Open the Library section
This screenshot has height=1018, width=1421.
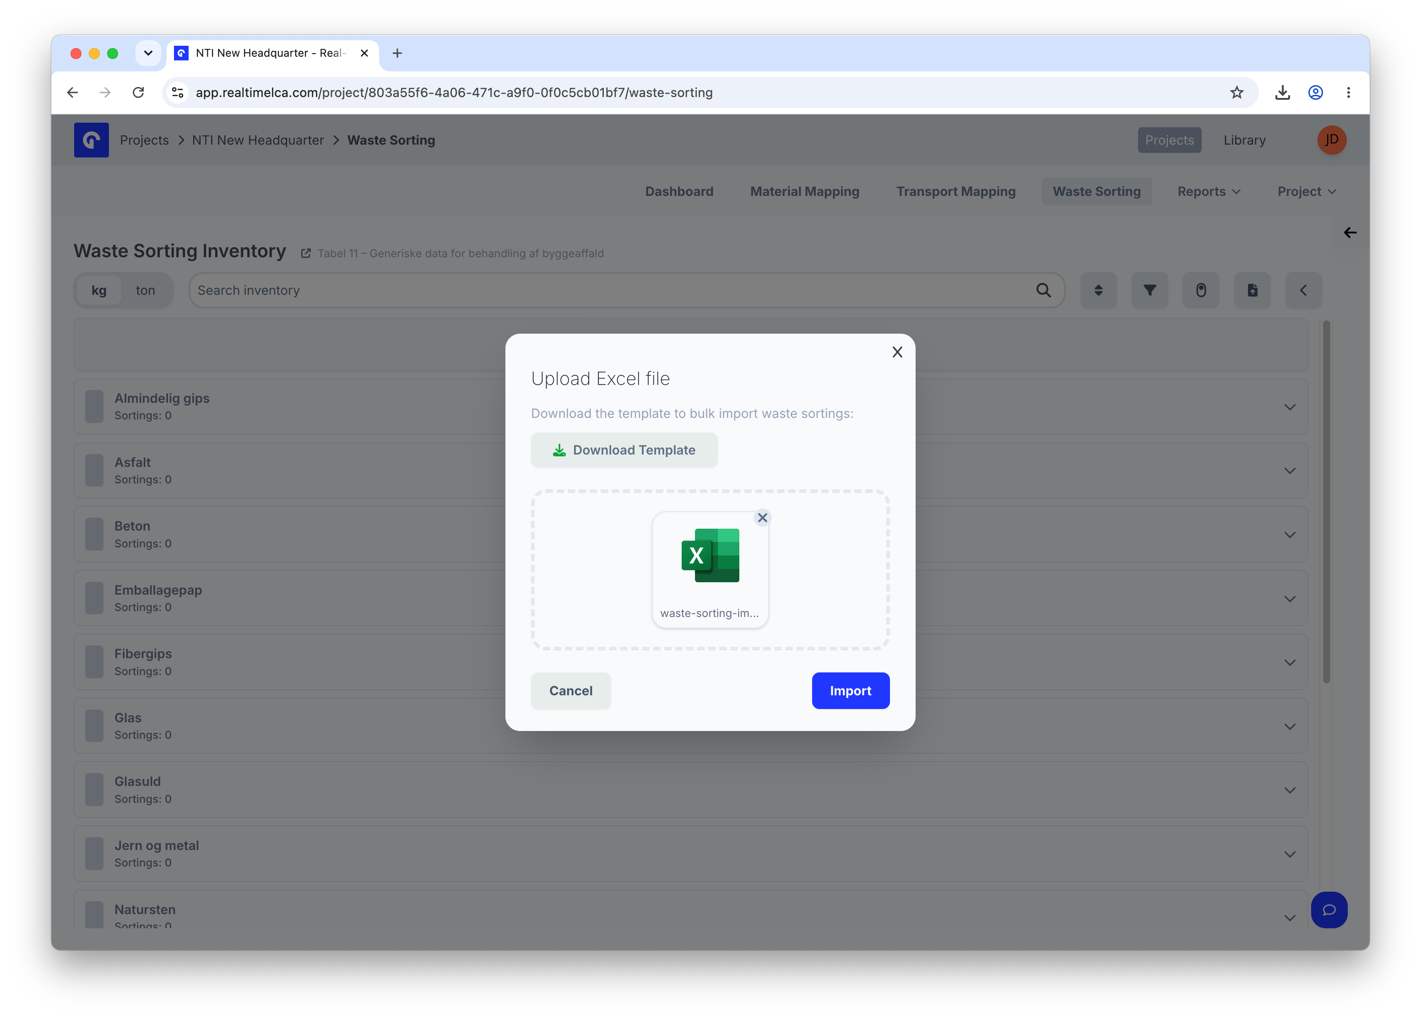[1244, 140]
